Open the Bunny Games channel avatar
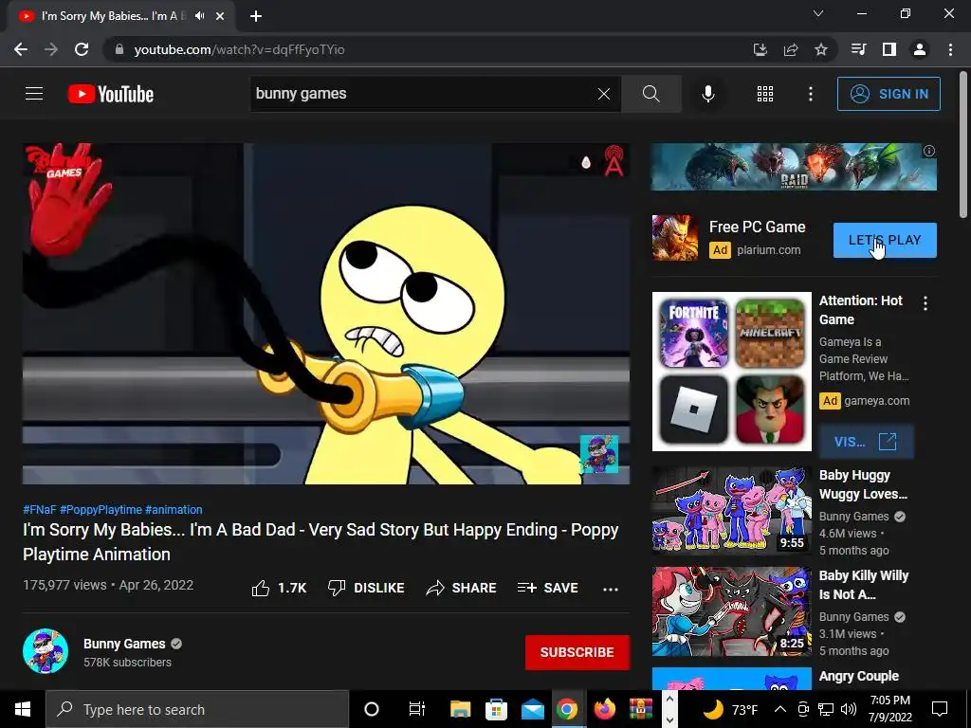 point(46,651)
